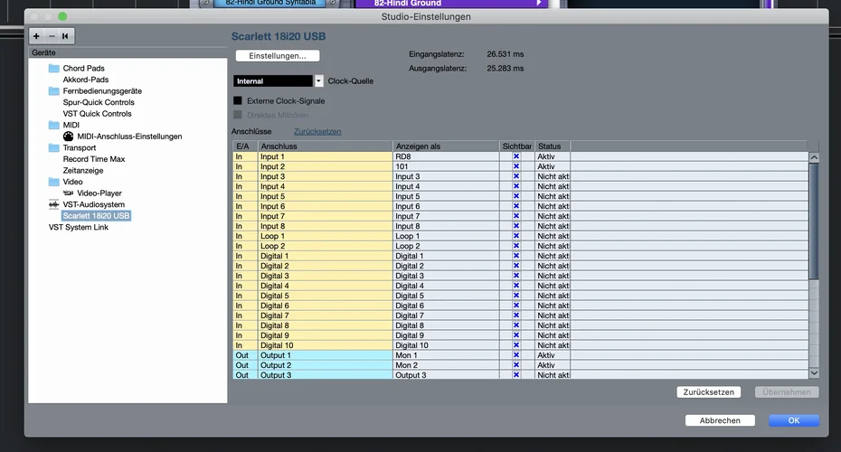Screen dimensions: 841x452
Task: Click the Input 6 display name cell
Action: click(446, 206)
